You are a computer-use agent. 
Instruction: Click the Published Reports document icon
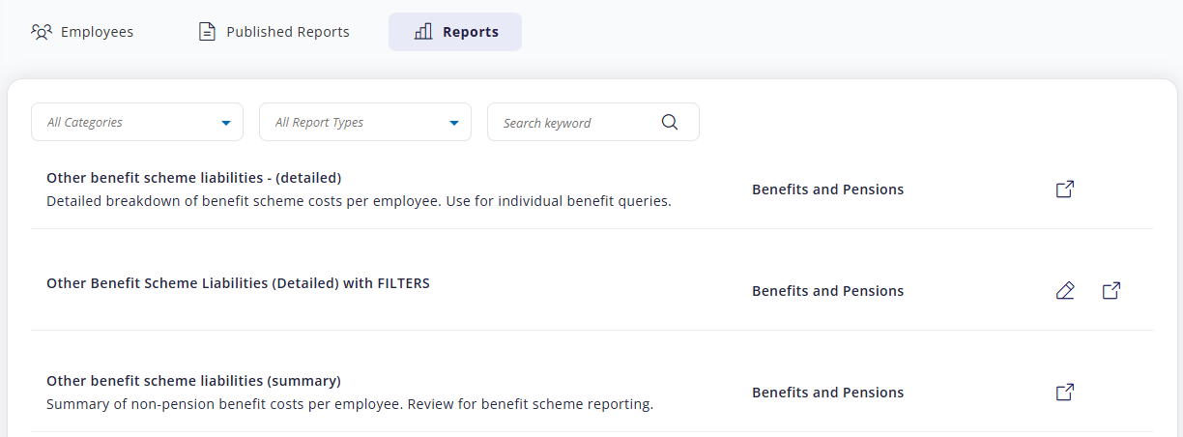pyautogui.click(x=207, y=32)
